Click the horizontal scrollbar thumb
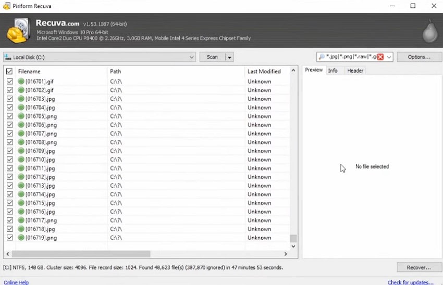443x285 pixels. coord(81,254)
